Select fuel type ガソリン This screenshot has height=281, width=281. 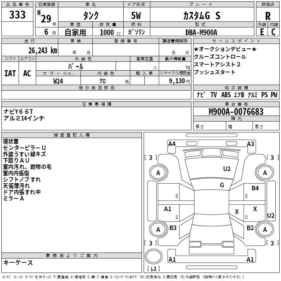[136, 32]
